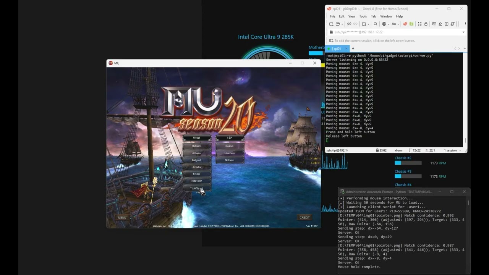Open the Window menu in Xshell
489x275 pixels.
386,16
